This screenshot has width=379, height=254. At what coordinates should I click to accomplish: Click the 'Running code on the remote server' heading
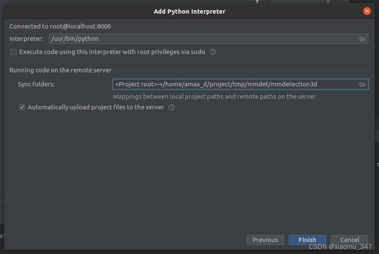pyautogui.click(x=60, y=70)
